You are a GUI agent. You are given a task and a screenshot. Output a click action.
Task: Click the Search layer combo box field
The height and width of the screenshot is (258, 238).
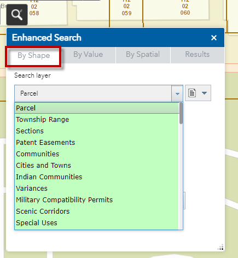pyautogui.click(x=93, y=93)
